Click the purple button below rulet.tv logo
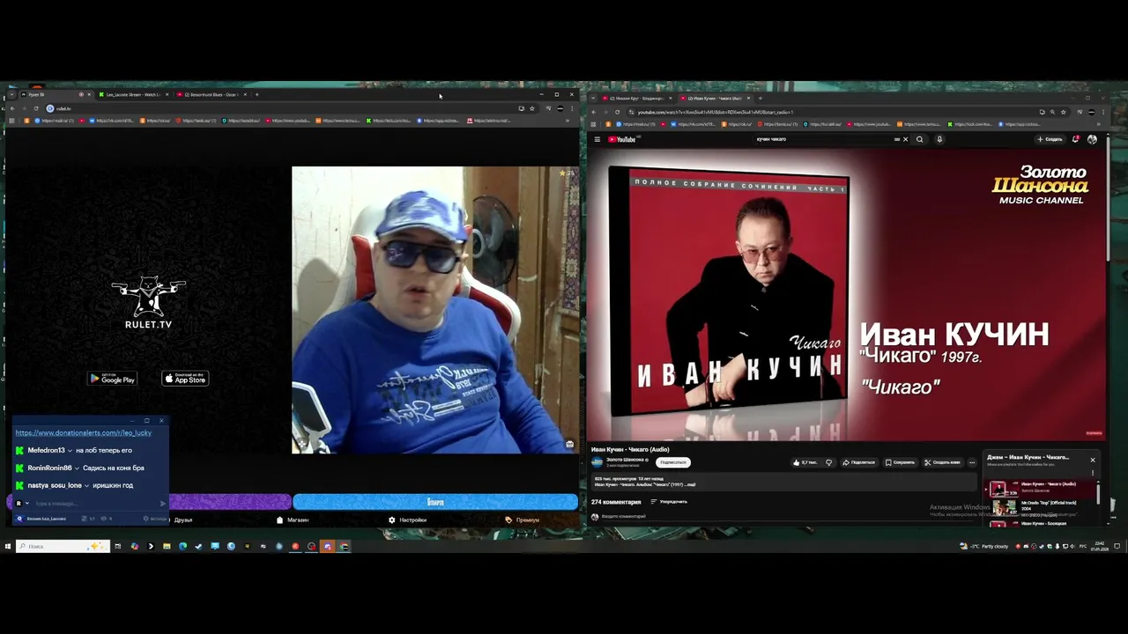The image size is (1128, 634). coord(229,502)
